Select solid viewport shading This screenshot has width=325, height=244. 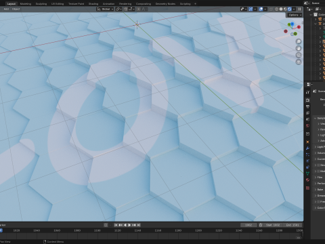[281, 9]
